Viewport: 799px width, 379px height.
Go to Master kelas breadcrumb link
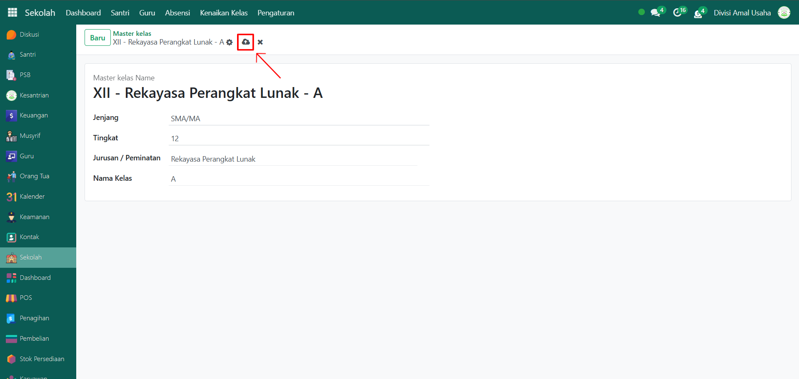(132, 33)
